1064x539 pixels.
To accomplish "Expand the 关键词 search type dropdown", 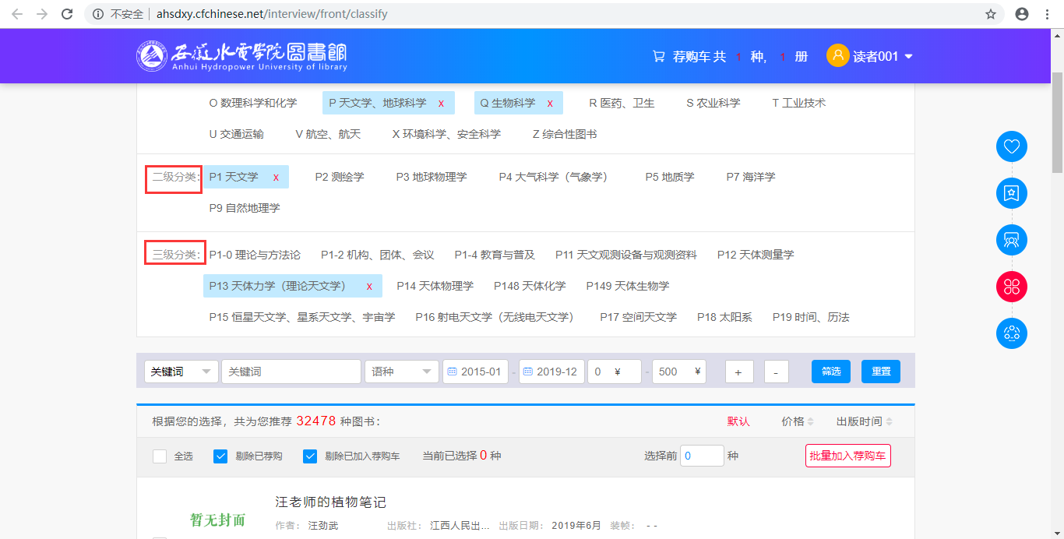I will pos(181,372).
